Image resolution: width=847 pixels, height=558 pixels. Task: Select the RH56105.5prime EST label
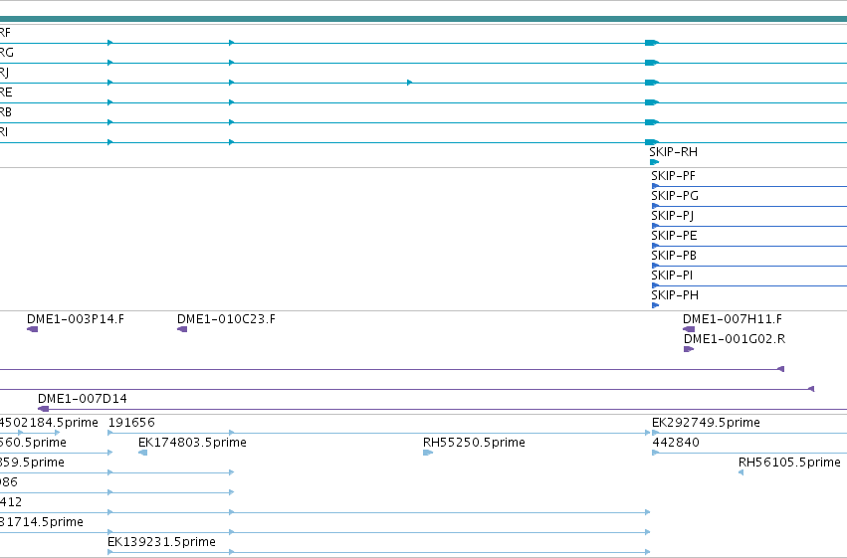(789, 463)
